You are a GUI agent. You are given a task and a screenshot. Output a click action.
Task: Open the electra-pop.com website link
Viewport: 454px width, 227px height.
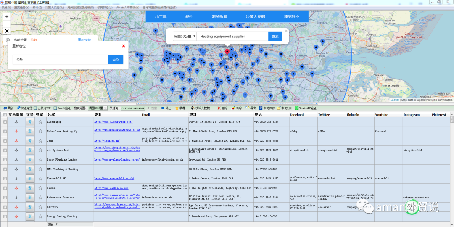113,122
